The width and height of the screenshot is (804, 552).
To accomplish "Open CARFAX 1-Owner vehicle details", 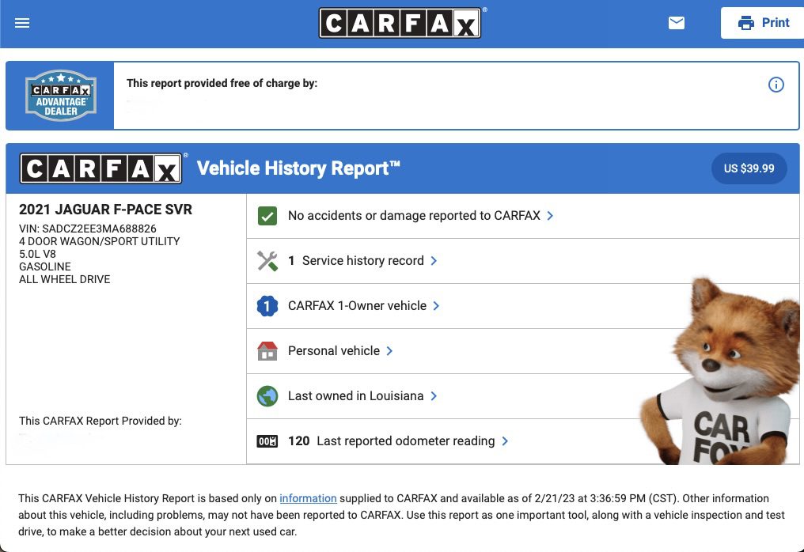I will pyautogui.click(x=358, y=306).
